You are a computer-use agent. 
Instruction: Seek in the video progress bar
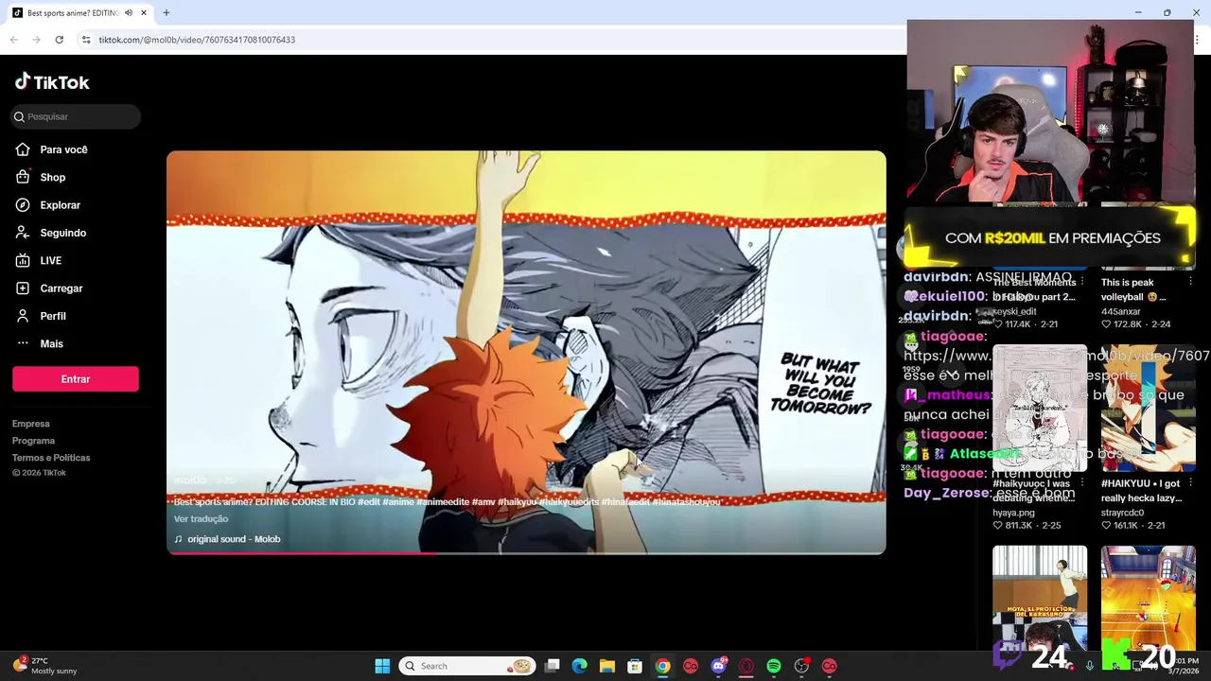point(526,552)
